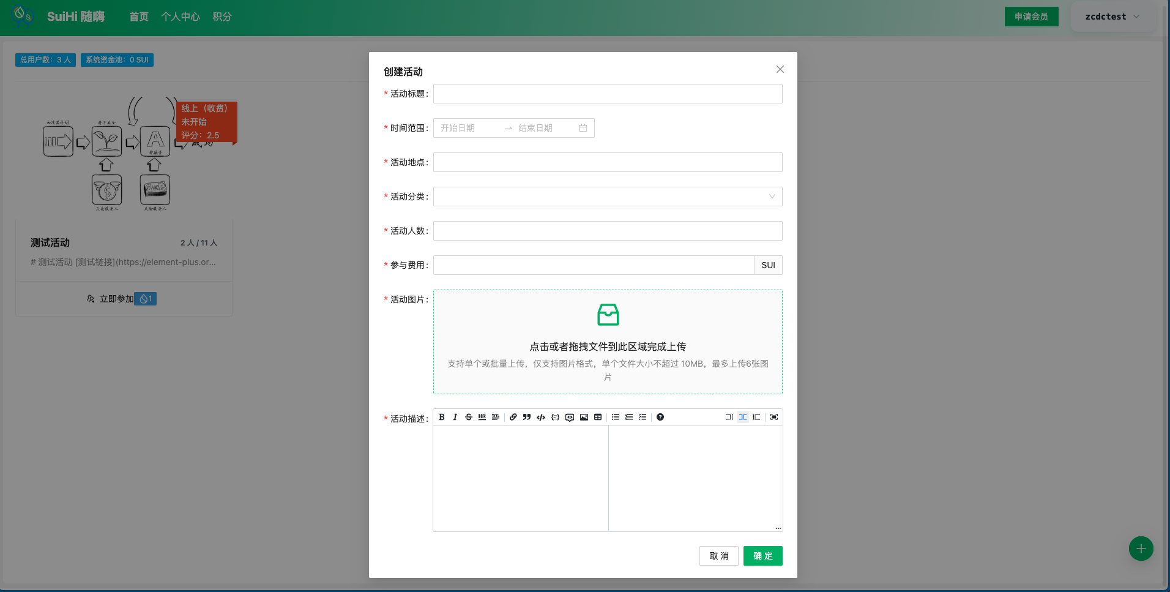Click the 确定 button
Viewport: 1170px width, 592px height.
pos(763,556)
